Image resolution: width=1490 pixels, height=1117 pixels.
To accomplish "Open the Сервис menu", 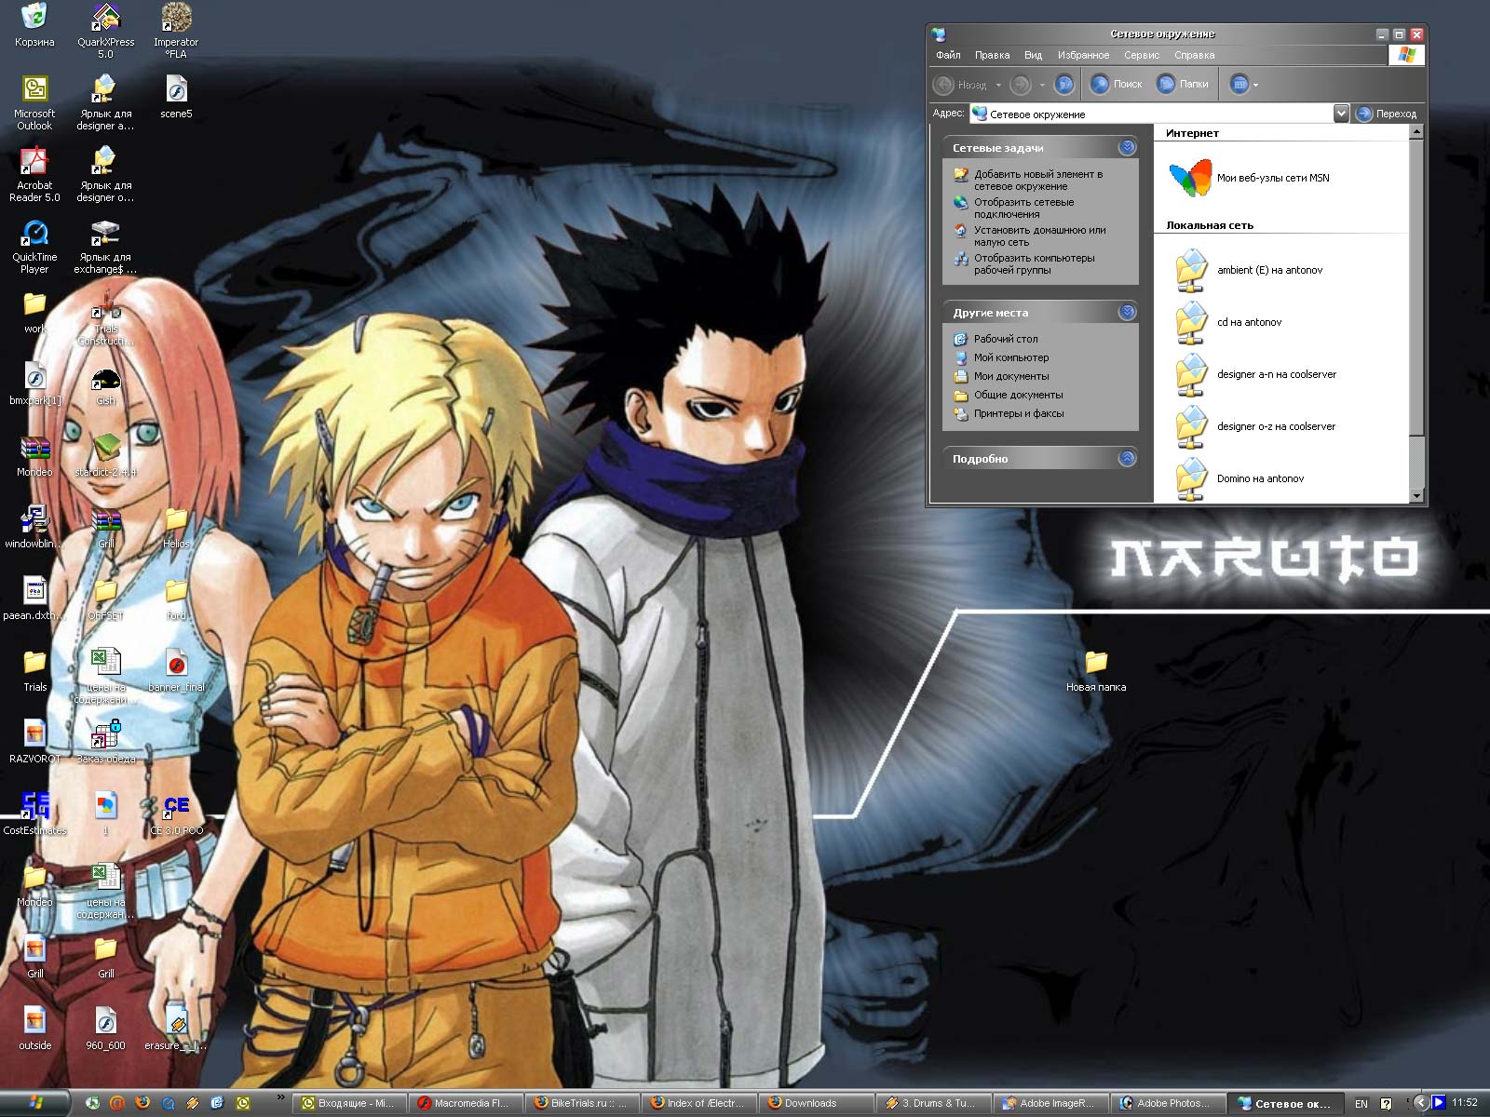I will [x=1141, y=55].
